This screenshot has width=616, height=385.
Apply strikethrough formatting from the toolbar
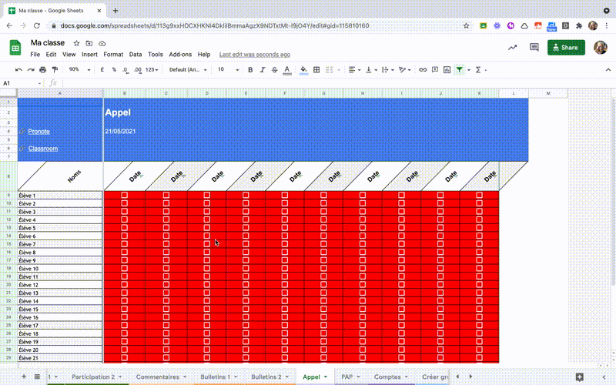click(275, 70)
